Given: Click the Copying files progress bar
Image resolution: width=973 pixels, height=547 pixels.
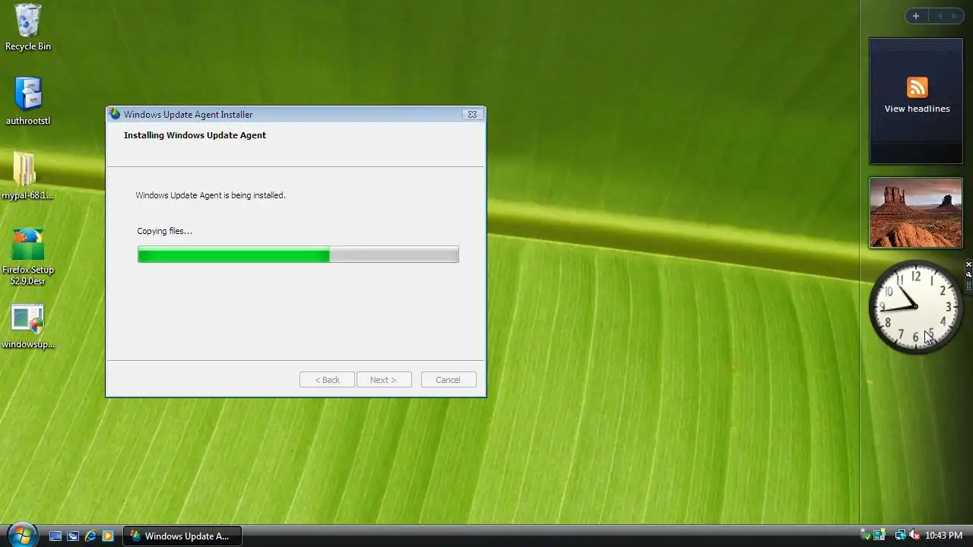Looking at the screenshot, I should [298, 255].
